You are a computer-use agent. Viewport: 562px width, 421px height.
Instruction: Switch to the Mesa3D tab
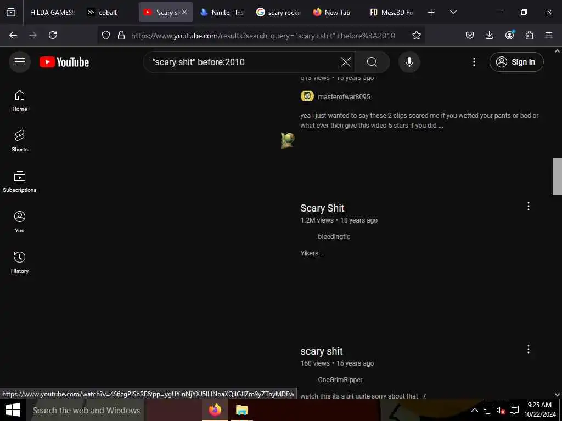tap(392, 12)
